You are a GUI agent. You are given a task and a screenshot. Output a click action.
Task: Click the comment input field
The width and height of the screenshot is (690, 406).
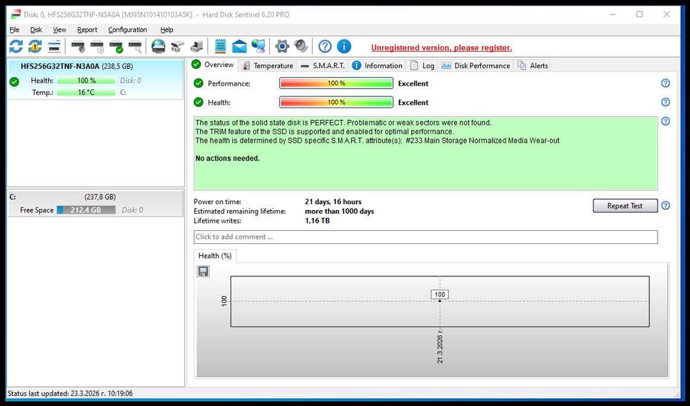426,237
